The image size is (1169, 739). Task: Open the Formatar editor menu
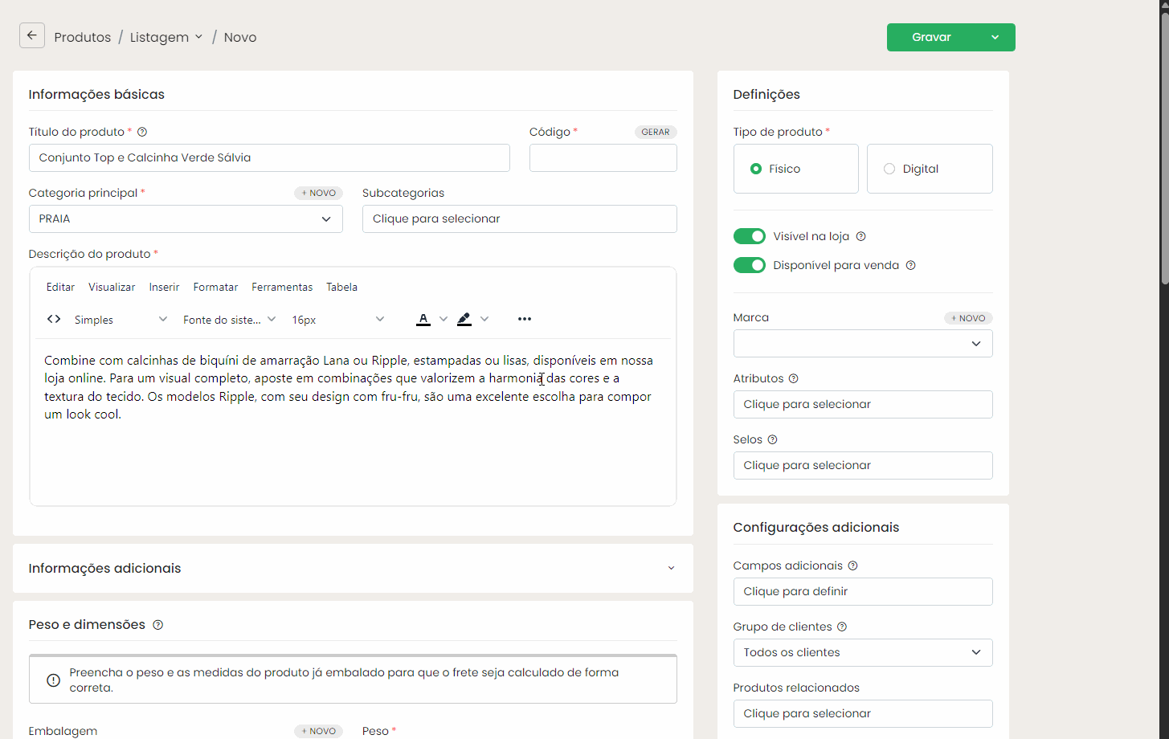tap(215, 287)
